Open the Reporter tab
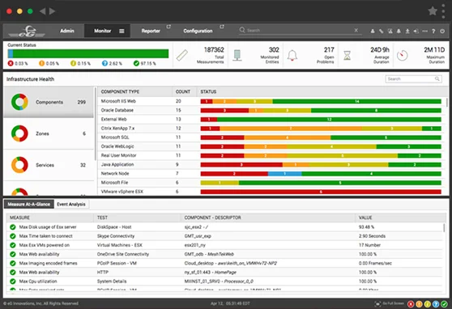This screenshot has width=452, height=309. [151, 31]
